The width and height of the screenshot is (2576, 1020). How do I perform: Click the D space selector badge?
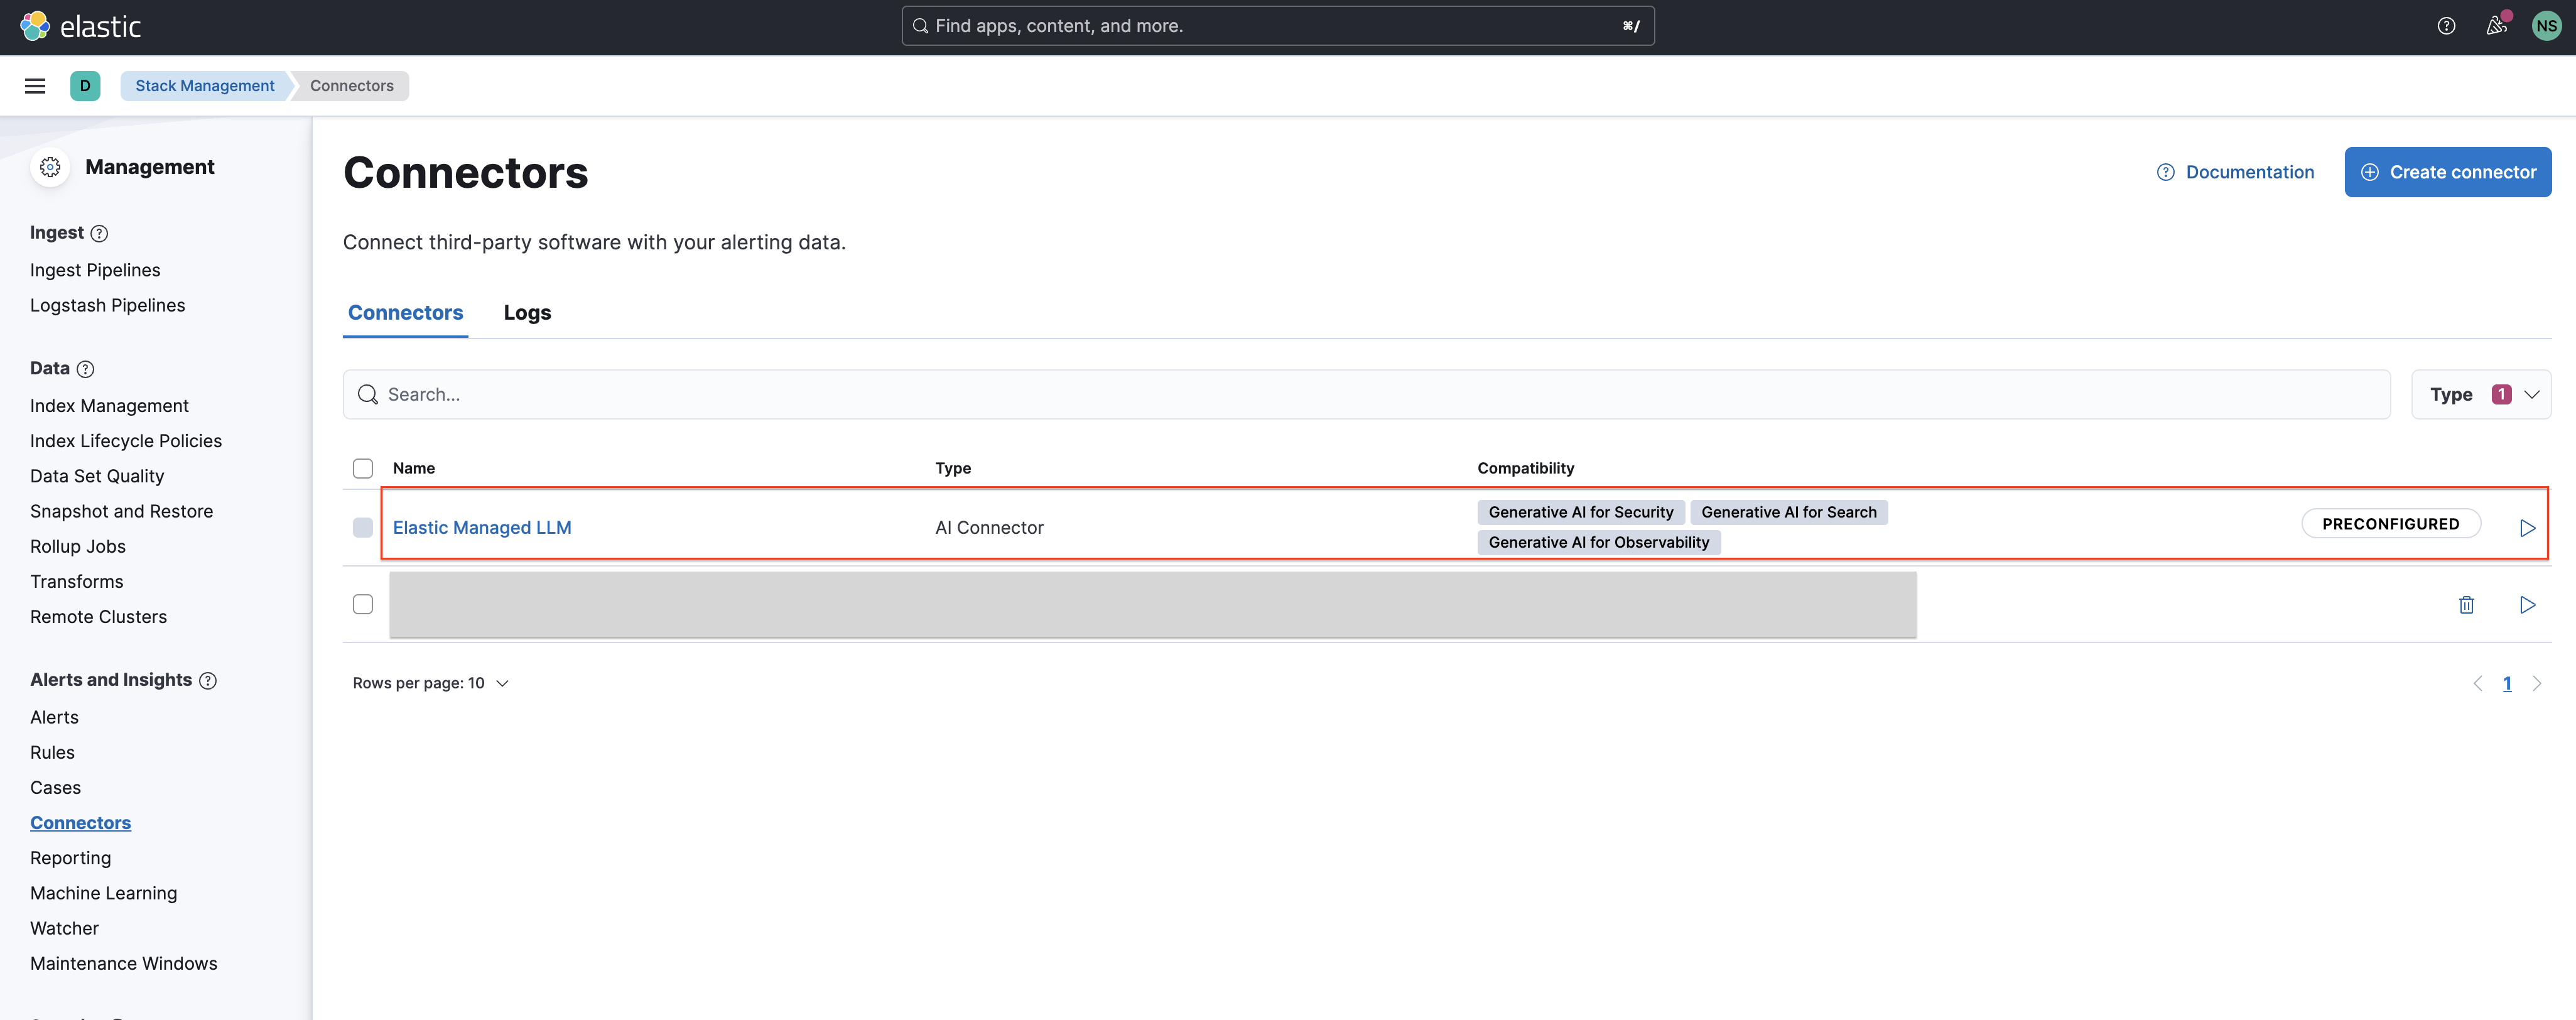tap(85, 86)
